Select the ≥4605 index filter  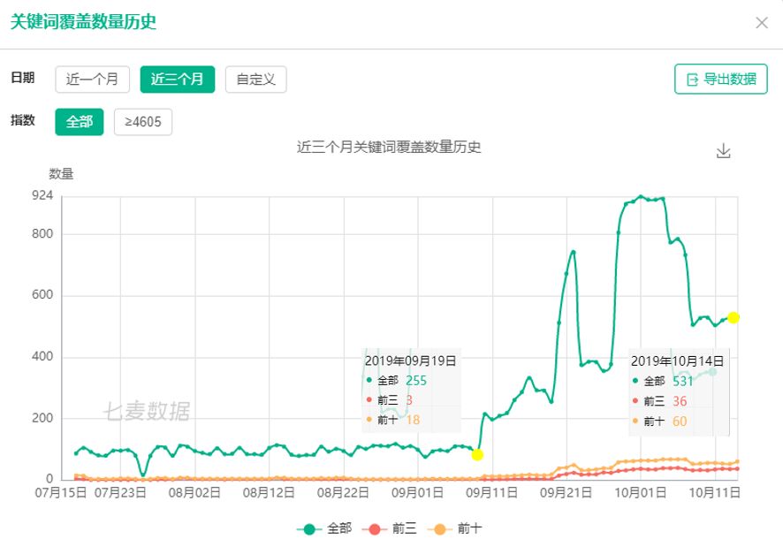143,122
